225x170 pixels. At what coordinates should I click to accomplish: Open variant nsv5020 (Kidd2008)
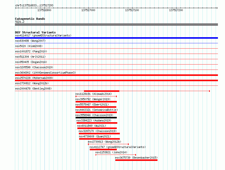tap(29, 46)
